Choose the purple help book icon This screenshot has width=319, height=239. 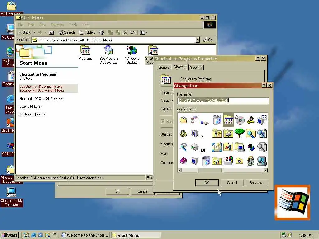click(x=183, y=161)
